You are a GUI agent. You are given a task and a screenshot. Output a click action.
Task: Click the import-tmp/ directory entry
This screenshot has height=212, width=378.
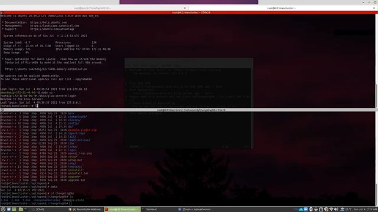pos(77,134)
